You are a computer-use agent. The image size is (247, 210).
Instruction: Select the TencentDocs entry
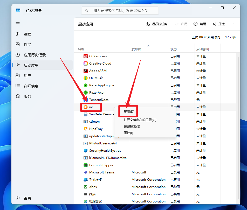(99, 100)
